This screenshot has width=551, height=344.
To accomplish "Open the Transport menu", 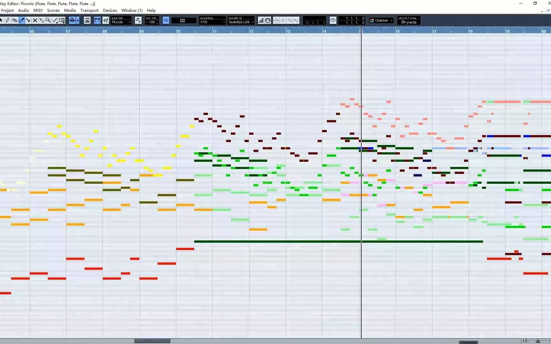I will tap(89, 11).
